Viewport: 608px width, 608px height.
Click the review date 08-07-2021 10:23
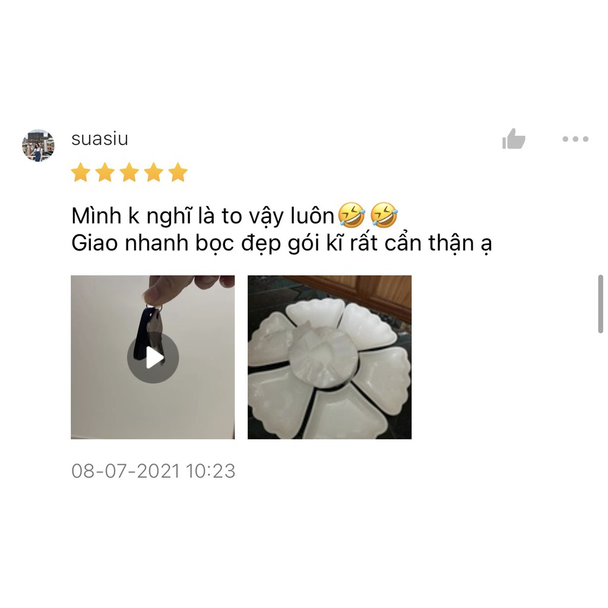click(x=153, y=471)
